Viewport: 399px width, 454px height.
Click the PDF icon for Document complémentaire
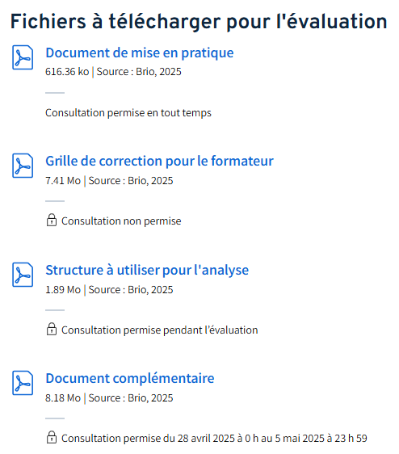click(23, 383)
